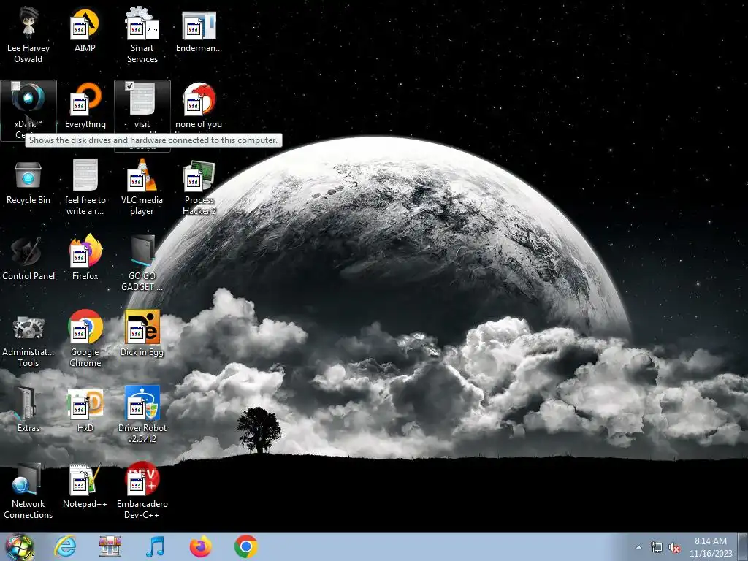Open the pinned shop stall taskbar icon
Image resolution: width=748 pixels, height=561 pixels.
click(x=110, y=546)
